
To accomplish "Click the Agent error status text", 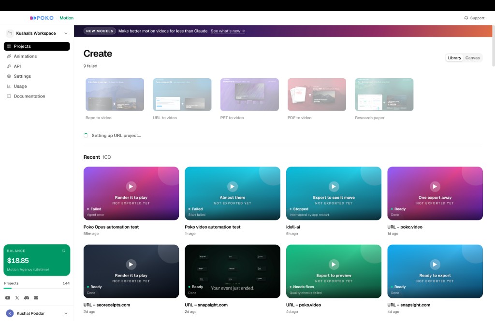I will 96,215.
